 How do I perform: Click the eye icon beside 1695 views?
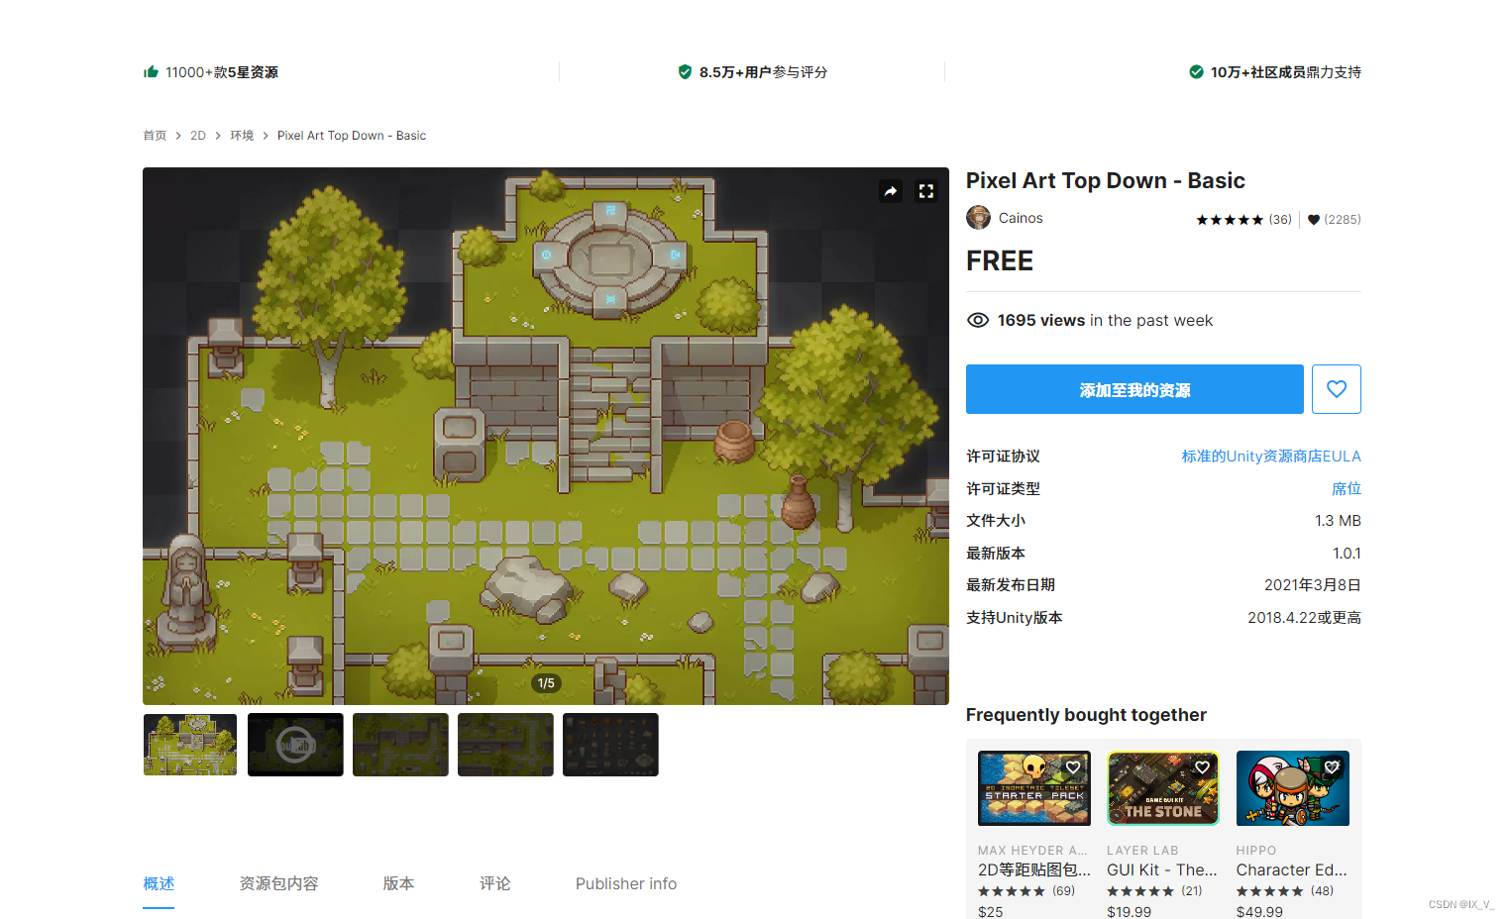click(978, 320)
